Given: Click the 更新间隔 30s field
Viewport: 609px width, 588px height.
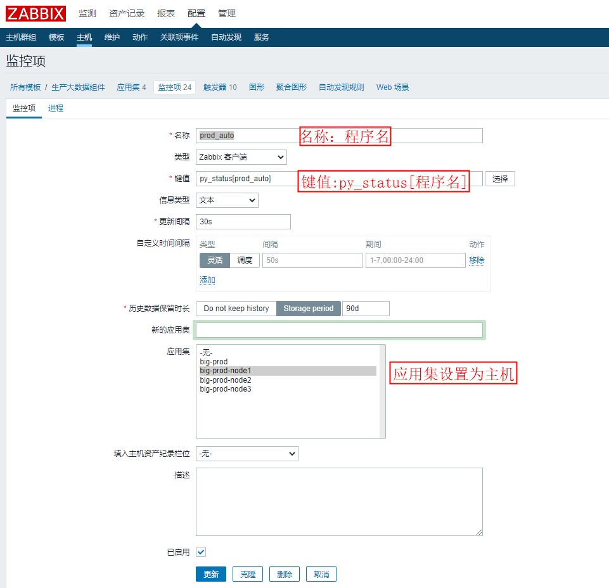Looking at the screenshot, I should pos(243,222).
